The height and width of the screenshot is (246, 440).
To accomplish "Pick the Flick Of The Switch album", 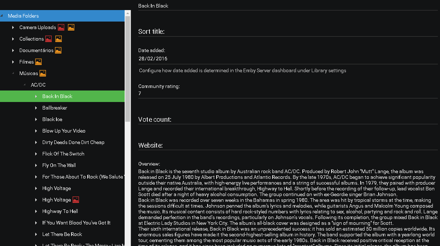I will point(63,154).
